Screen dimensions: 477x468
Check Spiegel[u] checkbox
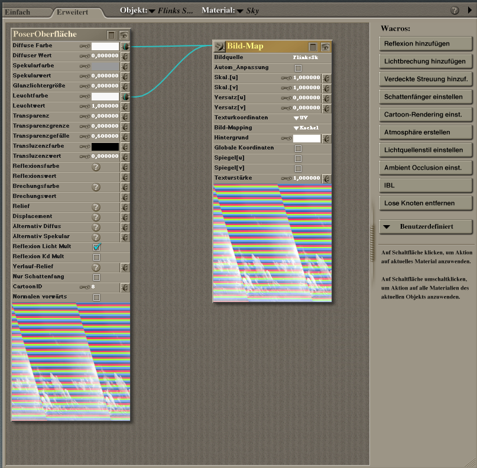(x=298, y=158)
